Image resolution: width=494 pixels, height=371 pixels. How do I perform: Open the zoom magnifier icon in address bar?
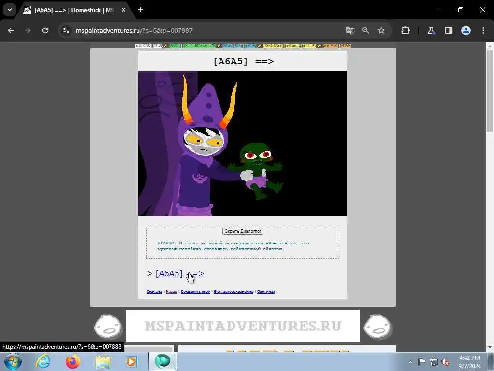click(366, 30)
